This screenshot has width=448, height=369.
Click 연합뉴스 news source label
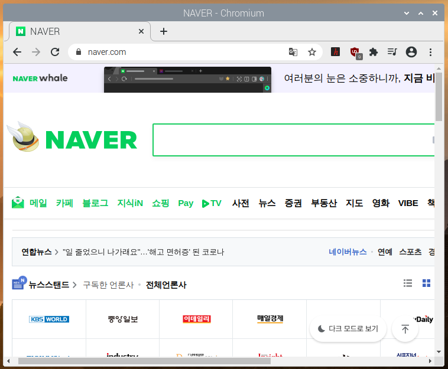(x=37, y=252)
